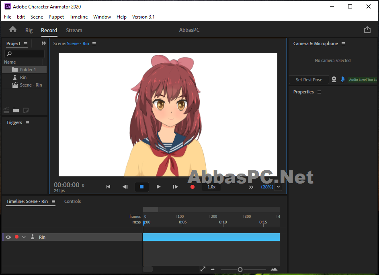Screen dimensions: 379x275
Task: Click the work area bar above ruler
Action: pos(151,209)
